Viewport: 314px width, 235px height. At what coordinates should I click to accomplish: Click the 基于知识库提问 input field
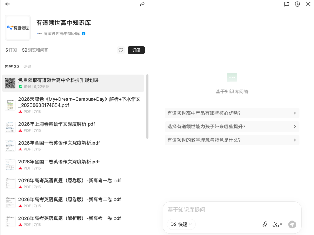click(232, 210)
